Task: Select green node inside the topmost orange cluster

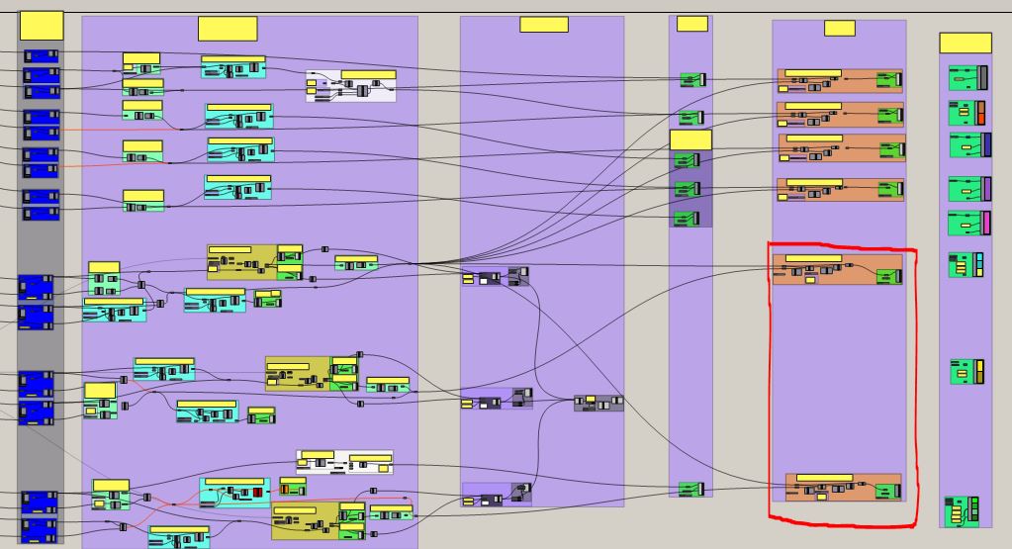Action: [888, 80]
